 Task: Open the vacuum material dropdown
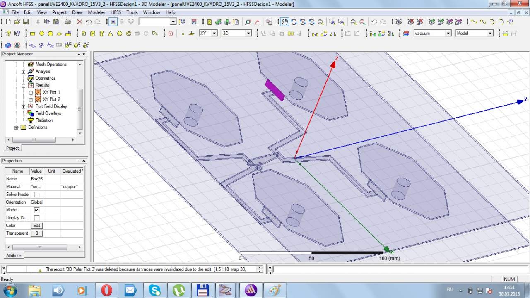(448, 34)
